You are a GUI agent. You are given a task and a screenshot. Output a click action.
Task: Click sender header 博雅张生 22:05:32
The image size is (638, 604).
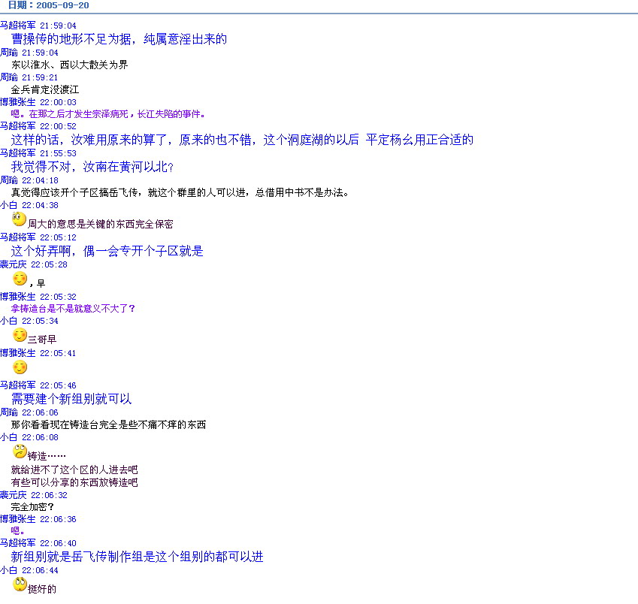coord(38,297)
